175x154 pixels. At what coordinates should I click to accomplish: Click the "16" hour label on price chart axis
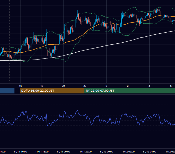pos(20,86)
